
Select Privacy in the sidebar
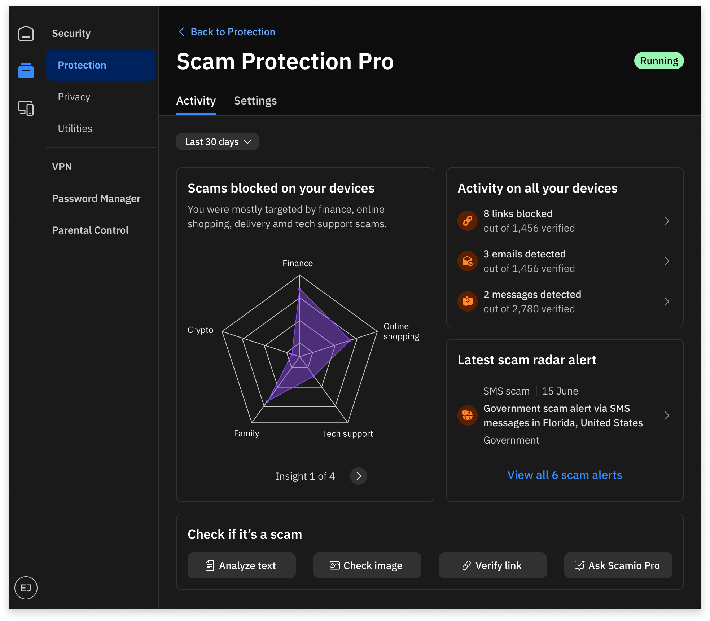tap(101, 97)
